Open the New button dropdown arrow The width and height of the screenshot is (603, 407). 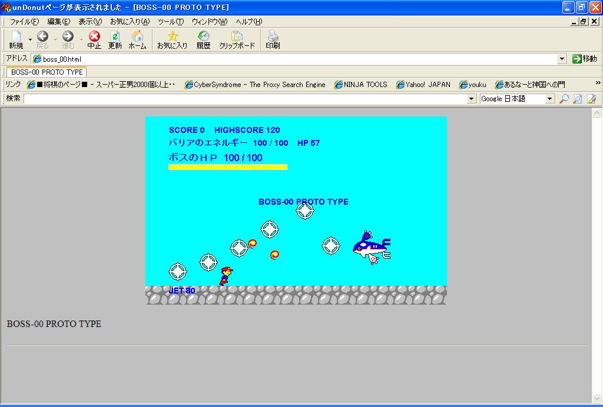pyautogui.click(x=30, y=39)
